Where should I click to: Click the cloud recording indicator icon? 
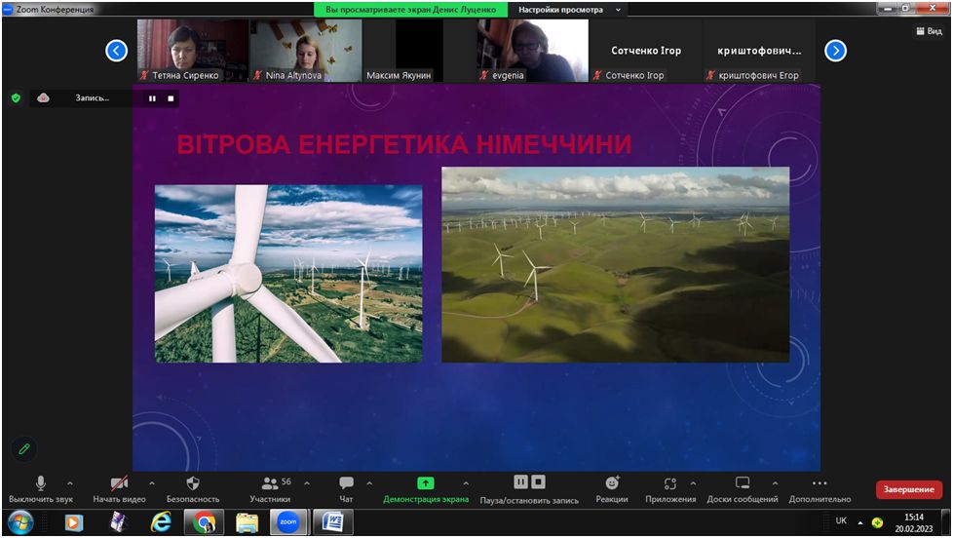pos(43,97)
